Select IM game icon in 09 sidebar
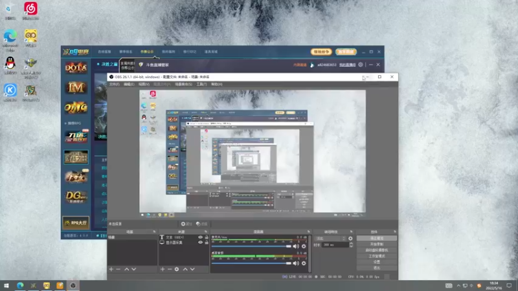This screenshot has height=291, width=518. coord(76,87)
